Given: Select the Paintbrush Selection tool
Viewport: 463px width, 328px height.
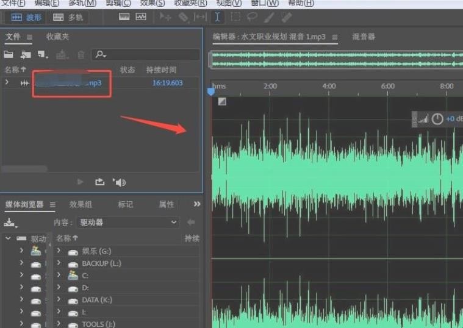Looking at the screenshot, I should (269, 17).
